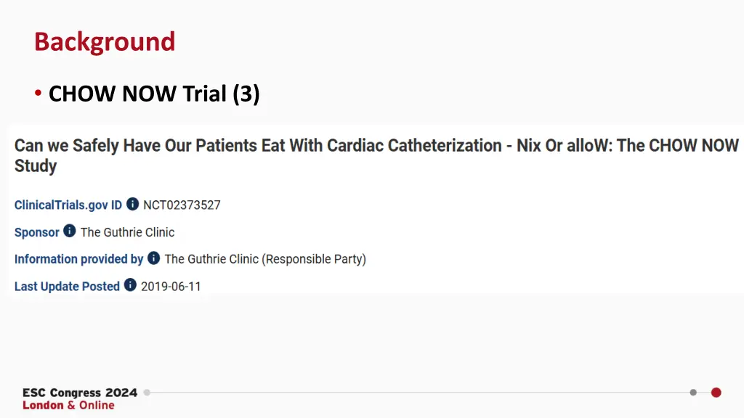Click the 2019-06-11 update date
The image size is (744, 418).
[x=171, y=287]
